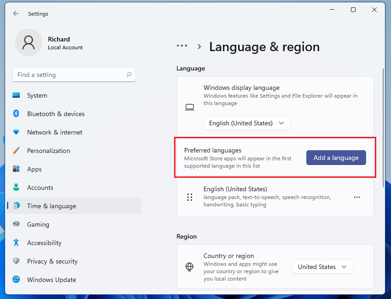This screenshot has height=299, width=391.
Task: Click the Windows Update sync icon
Action: coord(17,280)
